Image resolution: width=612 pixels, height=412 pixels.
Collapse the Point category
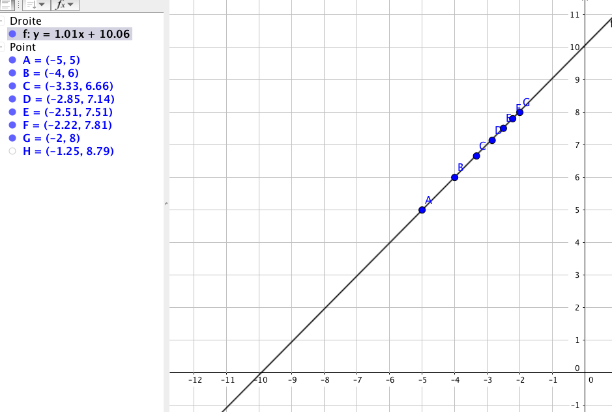point(3,48)
